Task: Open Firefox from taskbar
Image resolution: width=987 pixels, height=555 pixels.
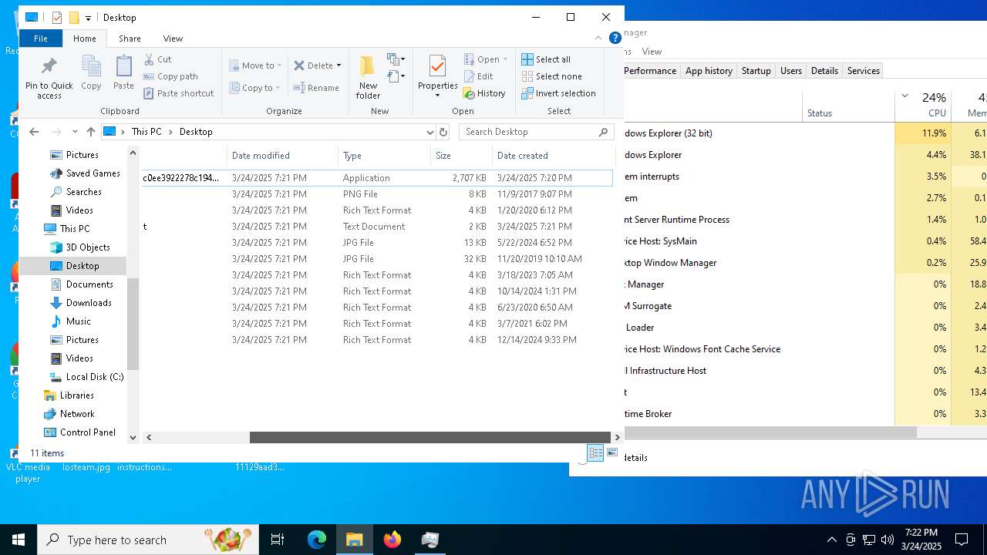Action: [392, 540]
